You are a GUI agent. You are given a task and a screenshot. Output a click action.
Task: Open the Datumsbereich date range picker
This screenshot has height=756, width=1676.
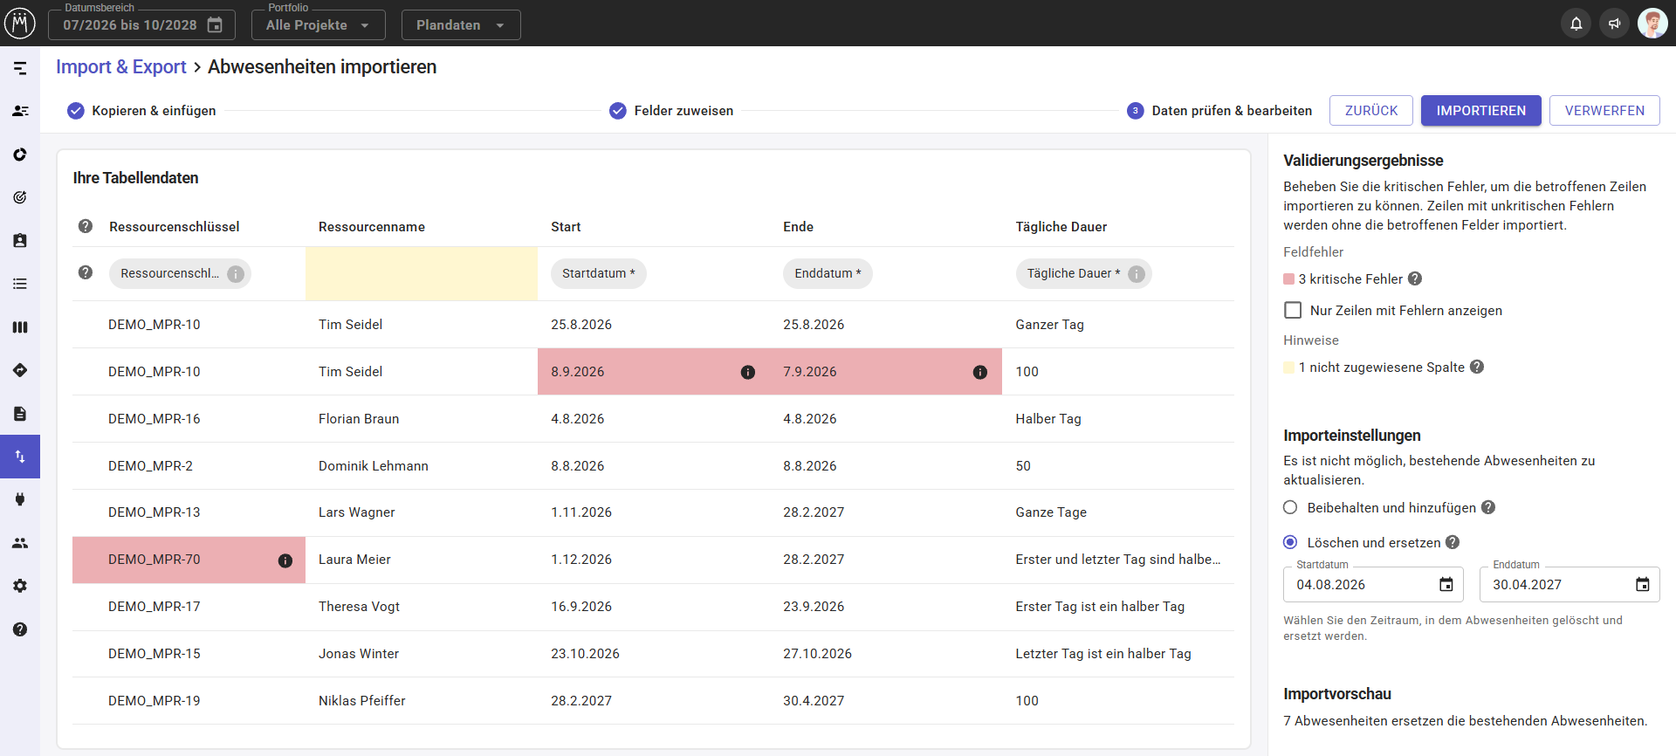coord(141,24)
